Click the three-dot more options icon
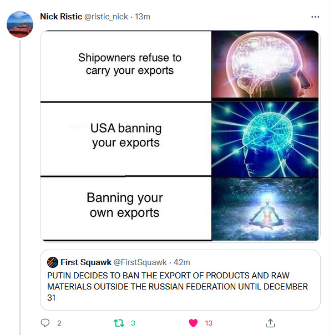The height and width of the screenshot is (335, 334). tap(315, 17)
